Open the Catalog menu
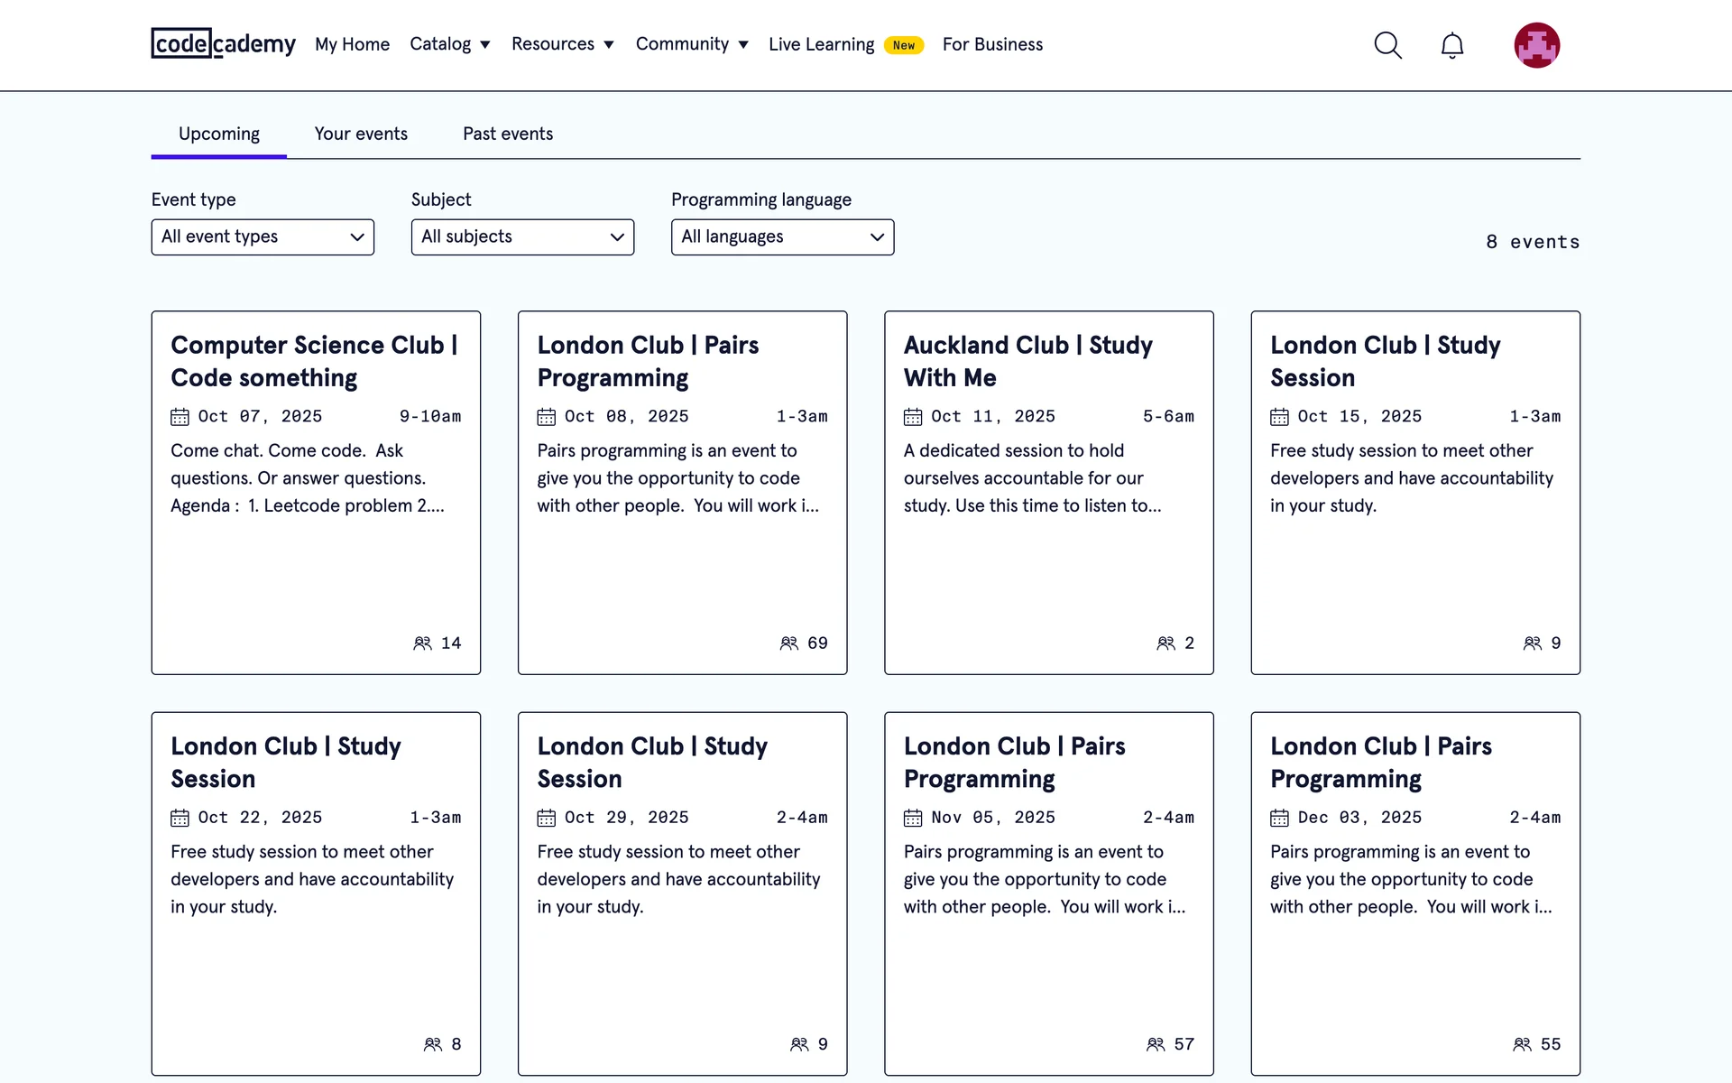This screenshot has width=1732, height=1083. point(449,44)
